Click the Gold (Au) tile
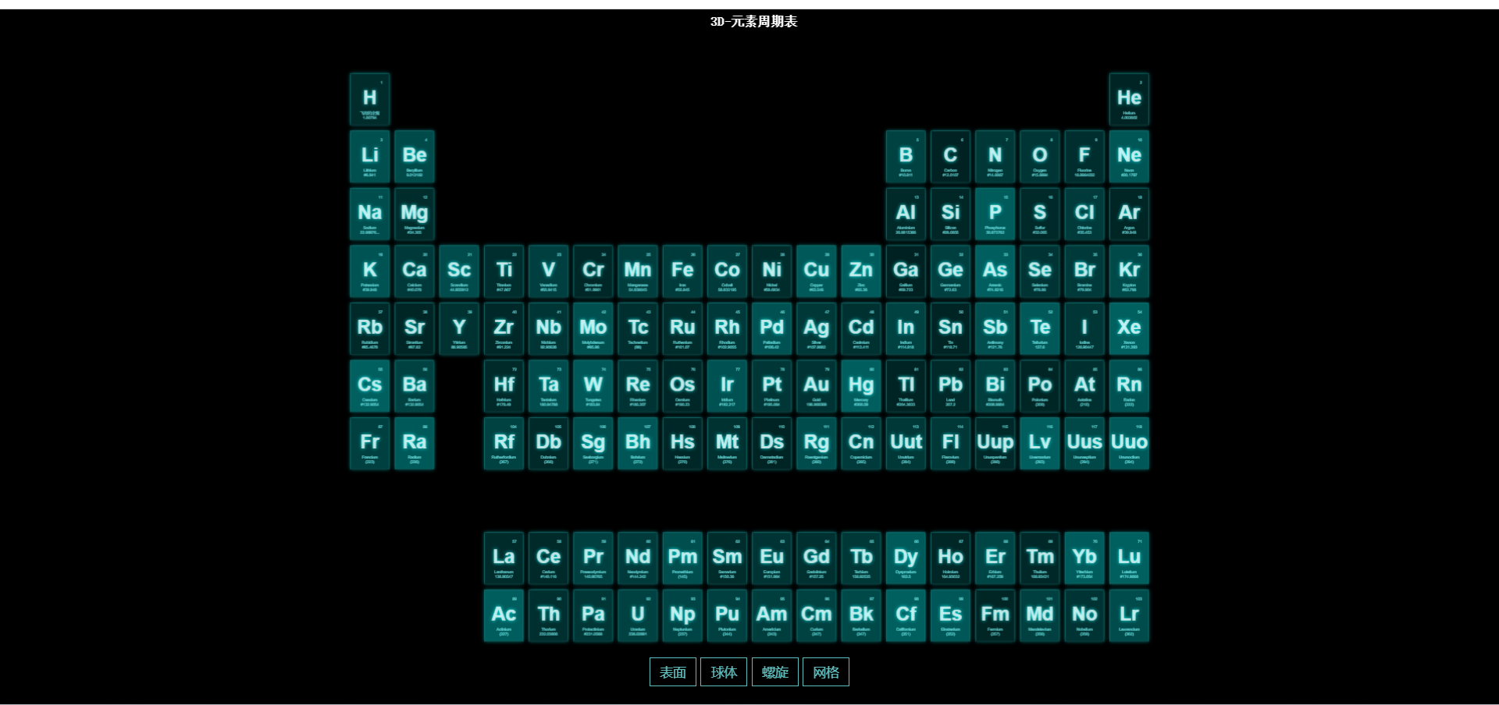The height and width of the screenshot is (705, 1499). (817, 386)
